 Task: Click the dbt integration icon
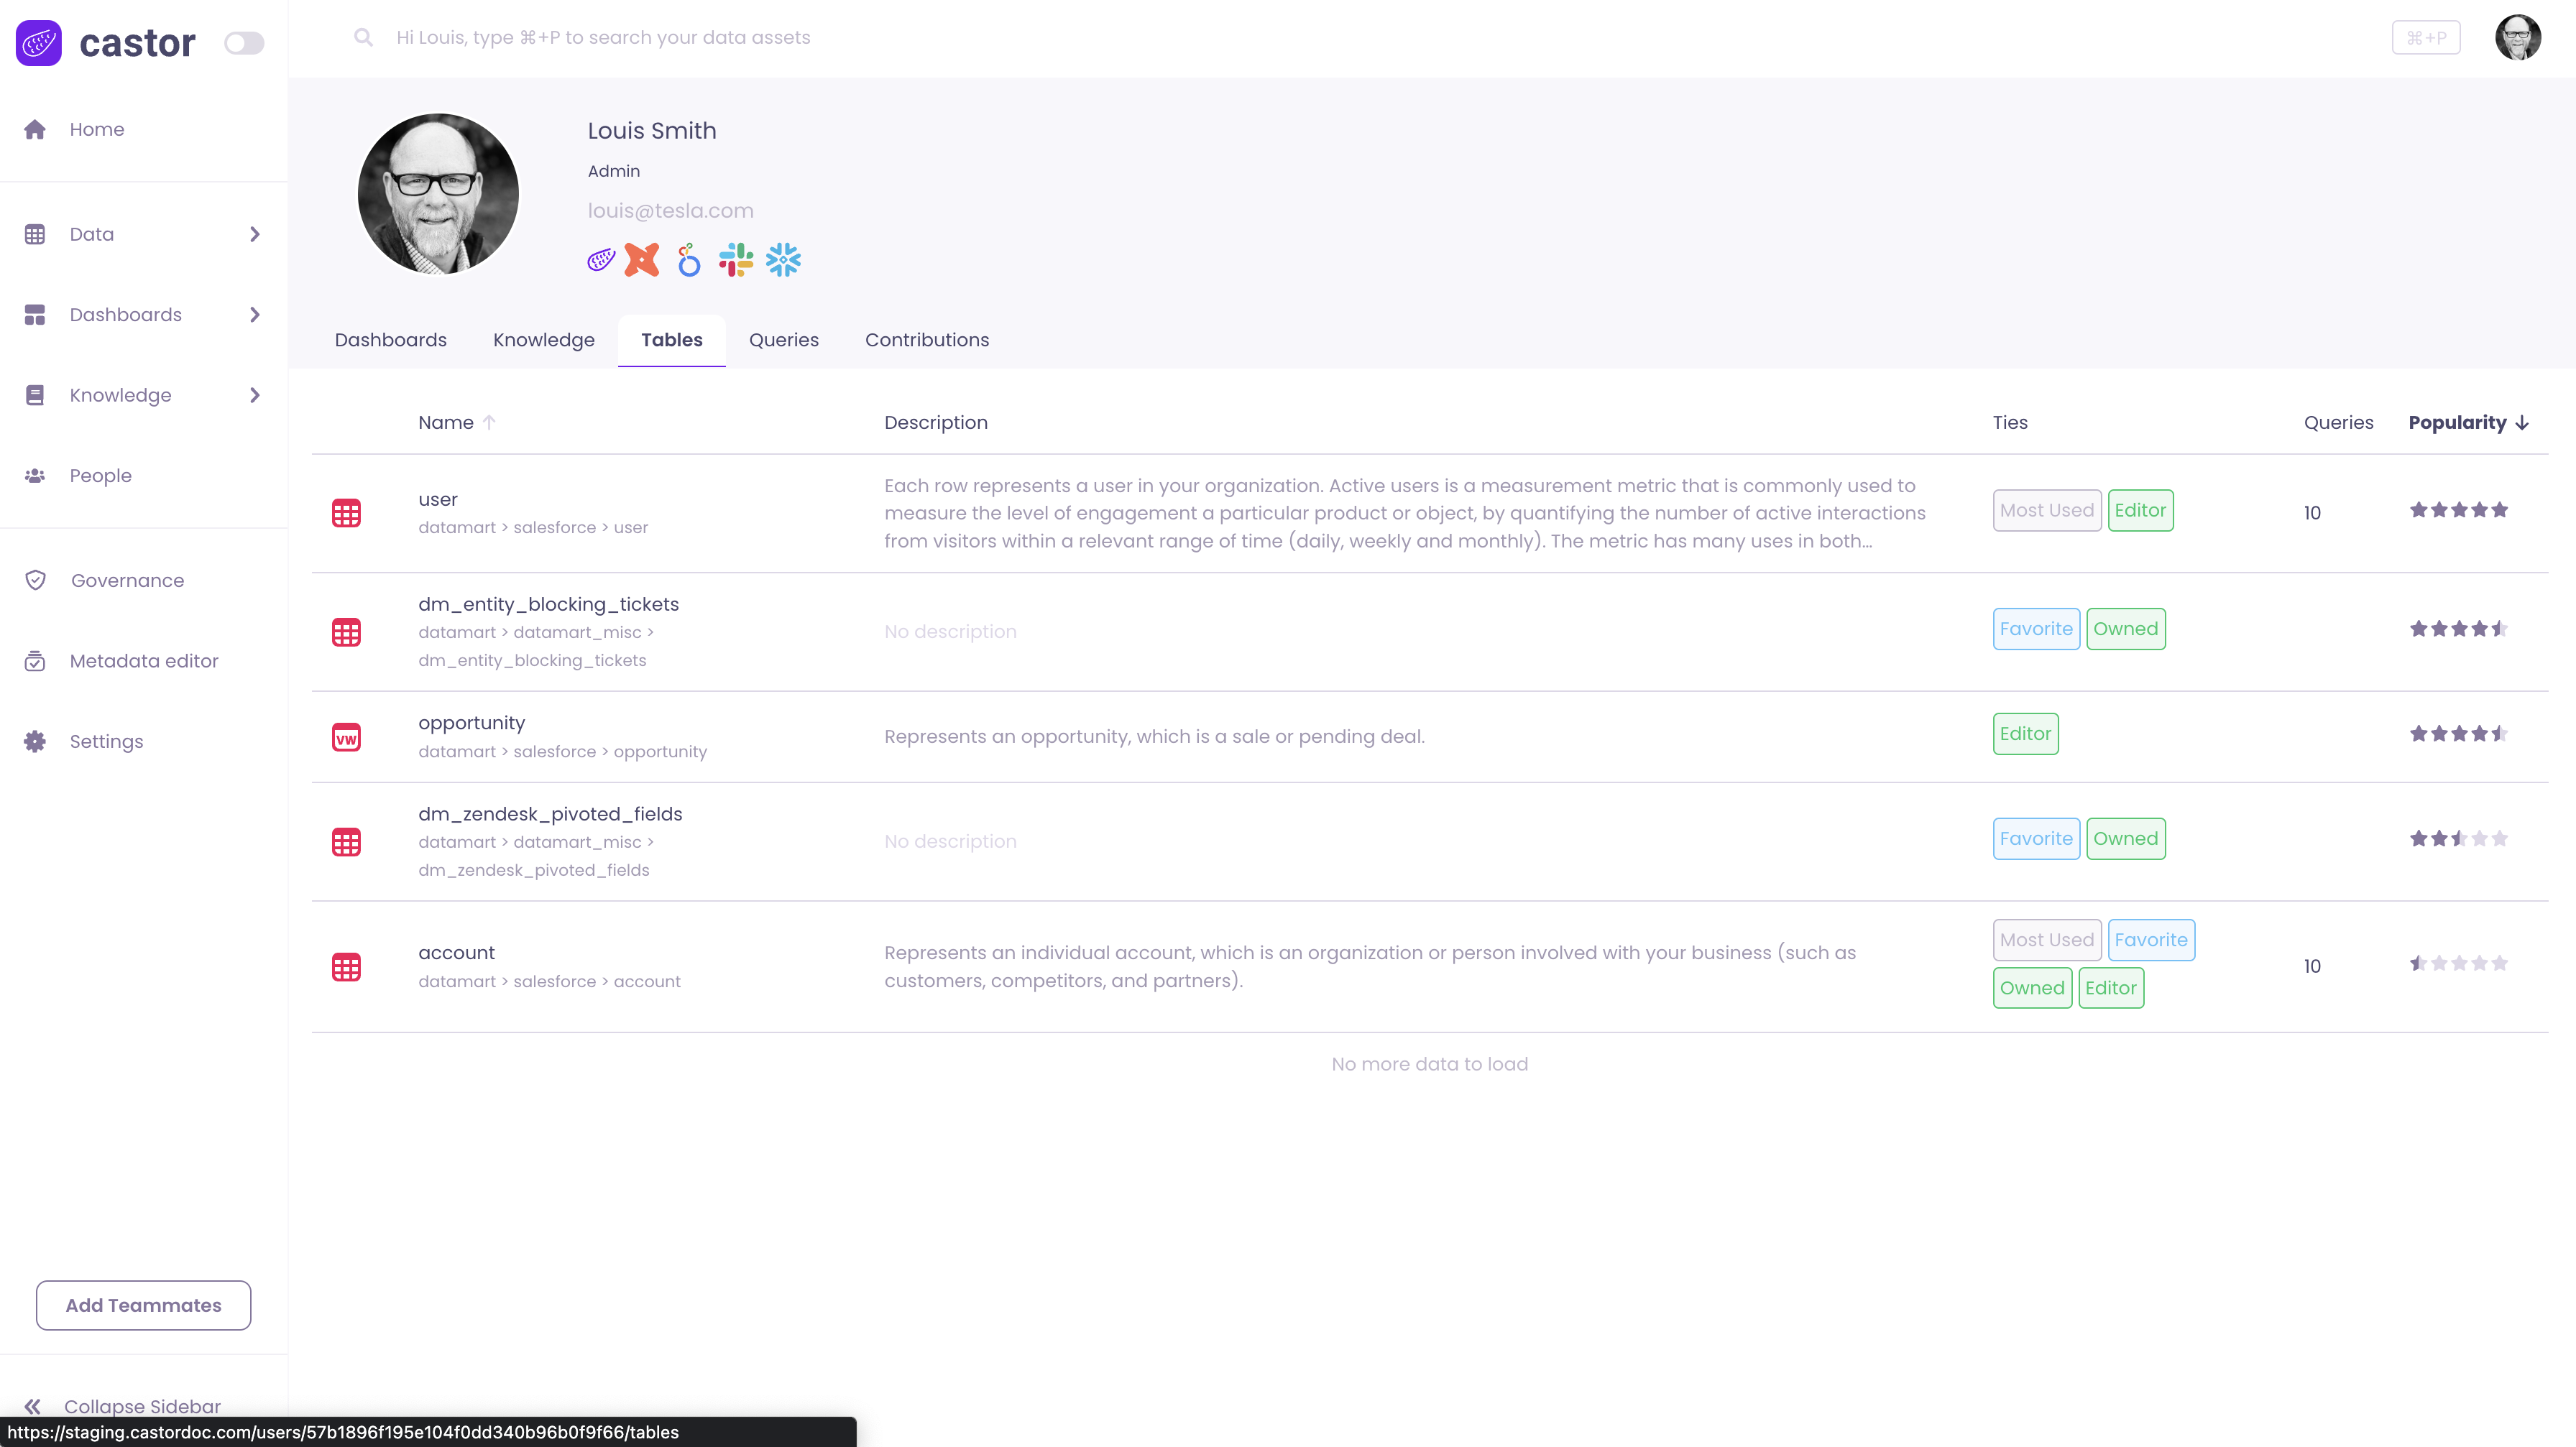tap(642, 260)
